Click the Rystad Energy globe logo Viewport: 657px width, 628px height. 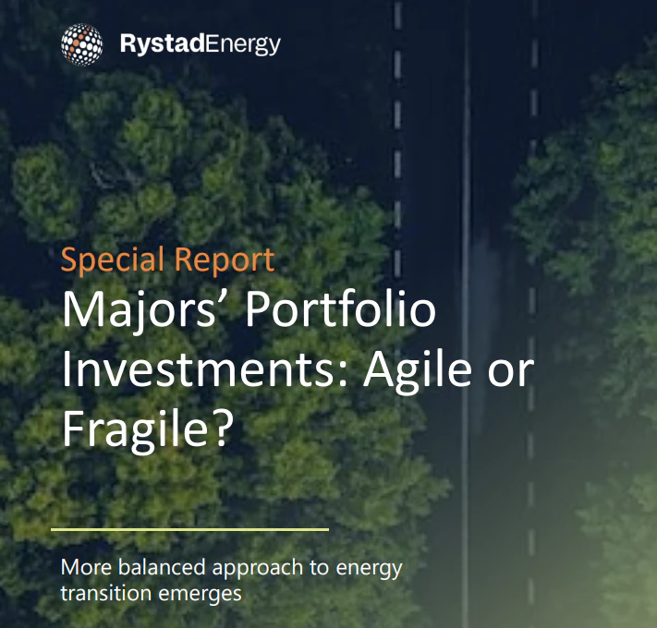coord(81,44)
